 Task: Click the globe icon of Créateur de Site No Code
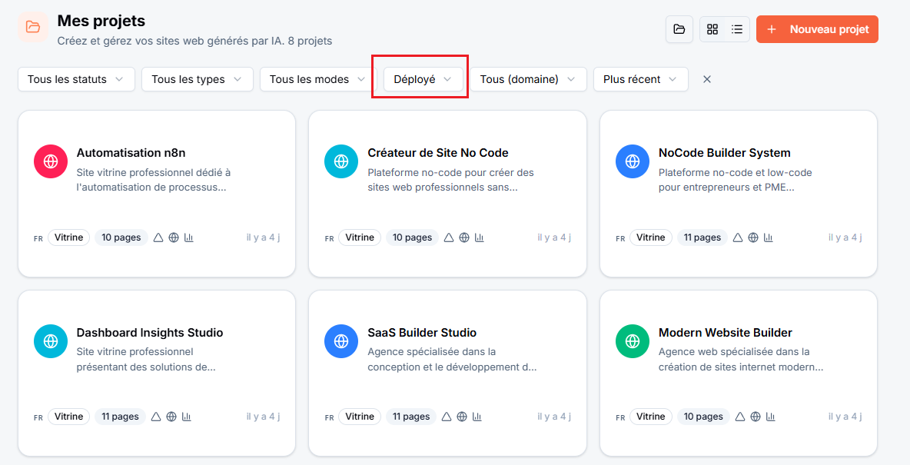click(341, 161)
